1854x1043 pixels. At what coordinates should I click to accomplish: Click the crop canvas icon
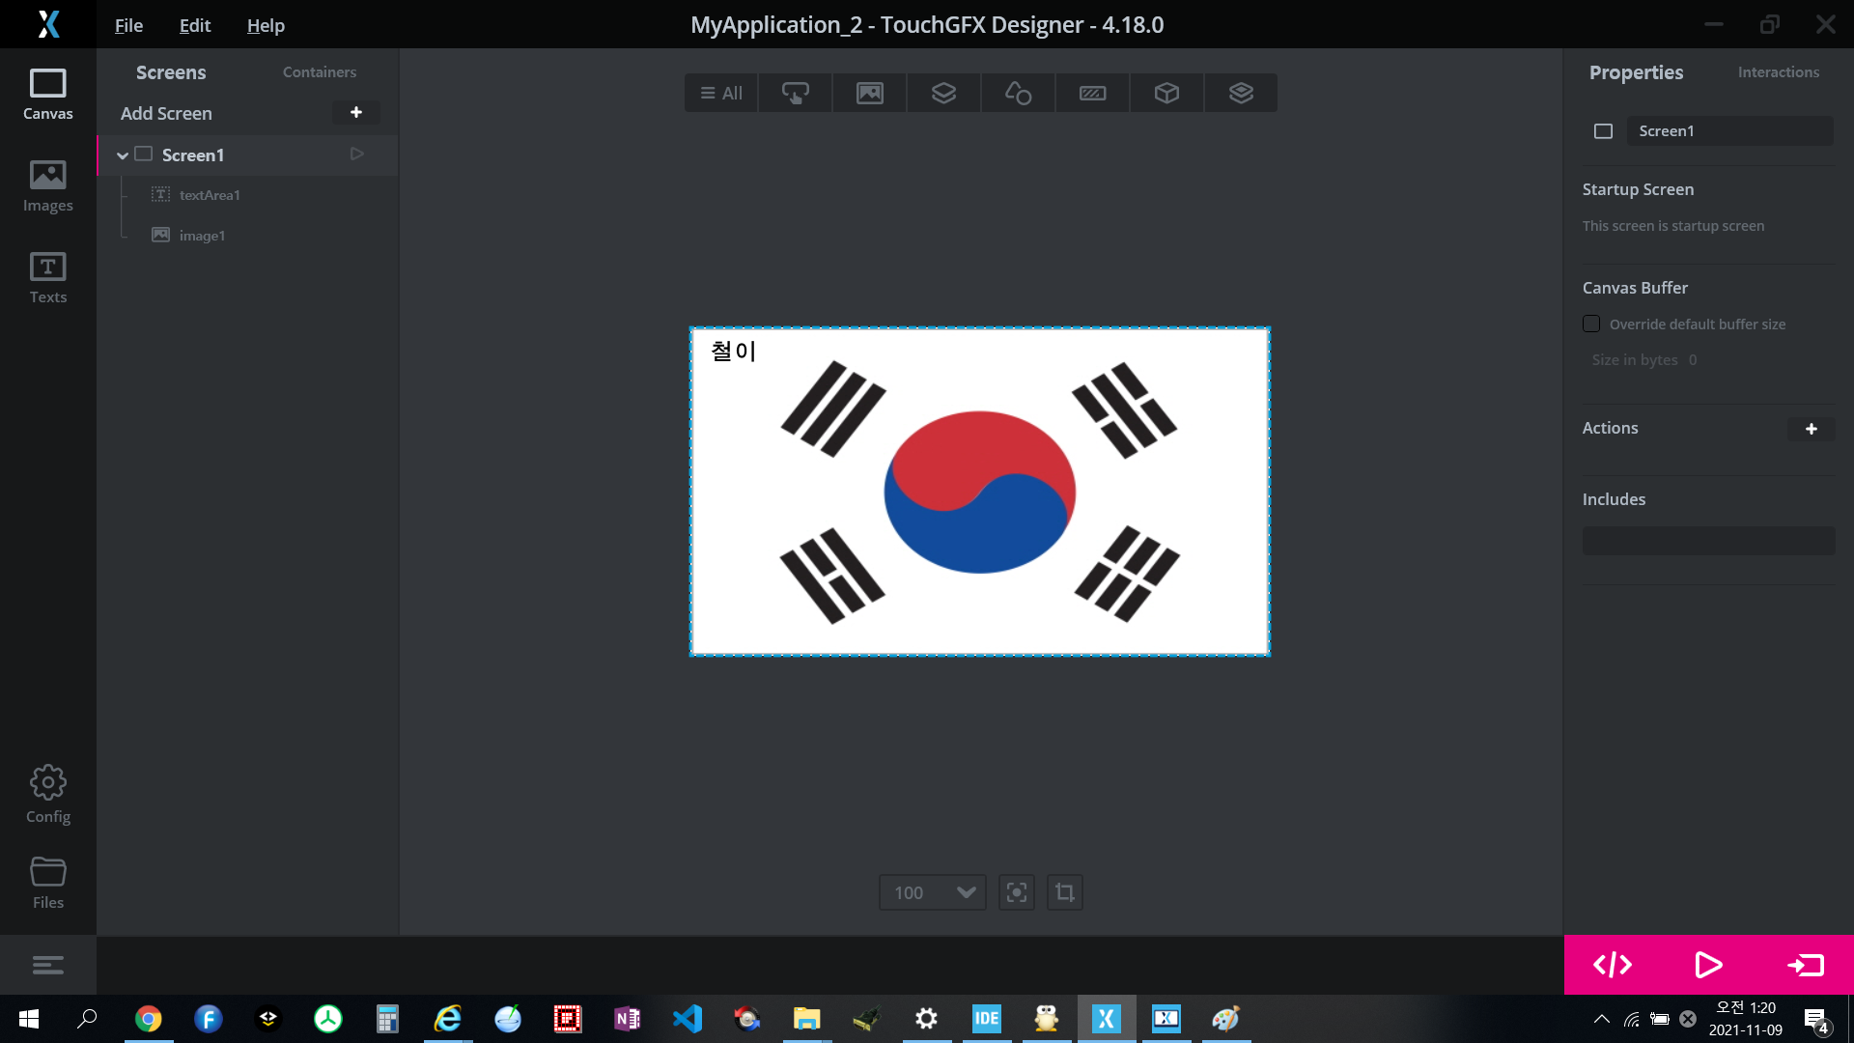[1065, 892]
